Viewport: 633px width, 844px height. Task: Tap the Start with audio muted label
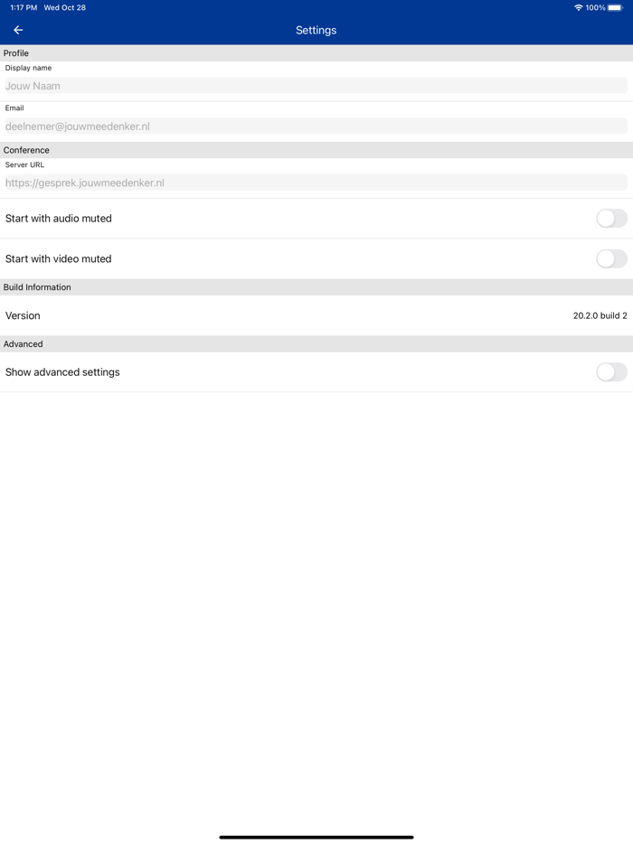(59, 219)
